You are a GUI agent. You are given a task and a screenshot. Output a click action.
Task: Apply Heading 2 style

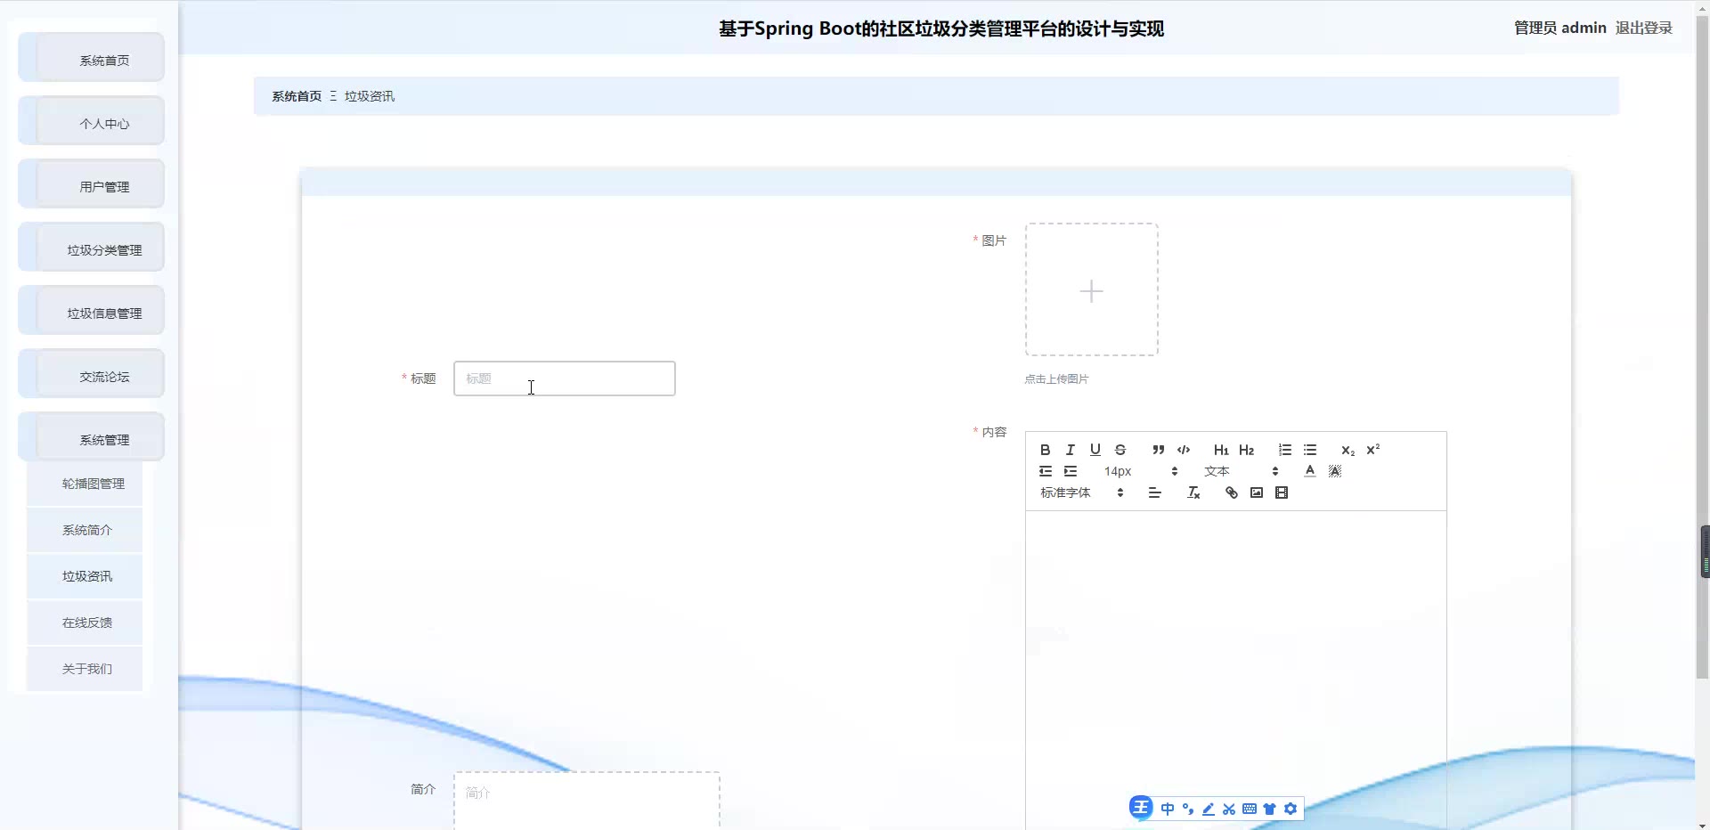tap(1247, 450)
